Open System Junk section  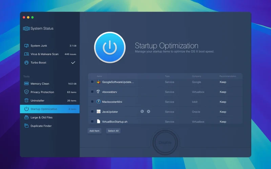50,46
